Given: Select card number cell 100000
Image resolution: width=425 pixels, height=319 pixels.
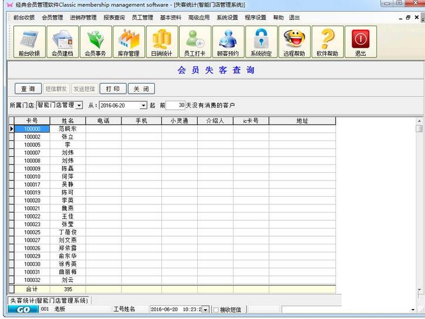Looking at the screenshot, I should (x=32, y=129).
